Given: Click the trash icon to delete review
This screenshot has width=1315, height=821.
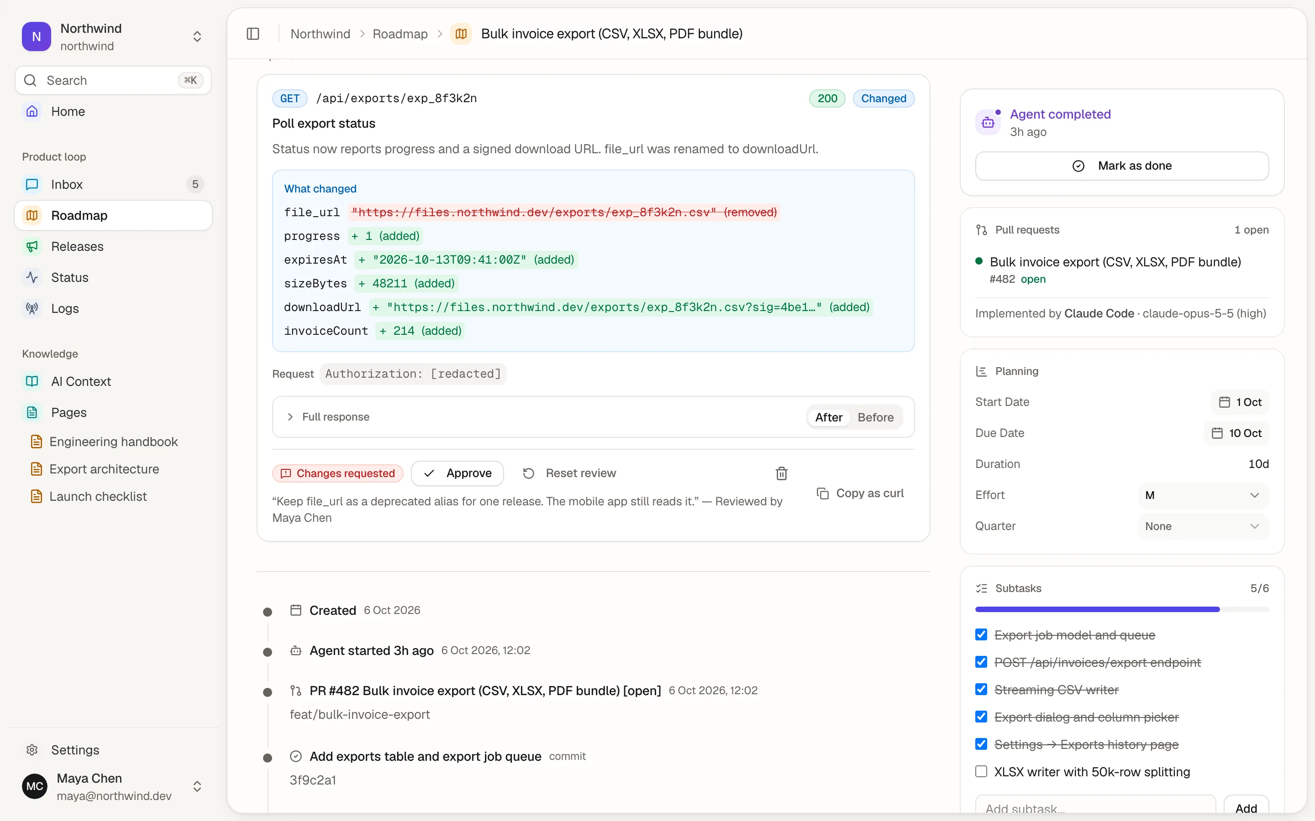Looking at the screenshot, I should pyautogui.click(x=781, y=473).
